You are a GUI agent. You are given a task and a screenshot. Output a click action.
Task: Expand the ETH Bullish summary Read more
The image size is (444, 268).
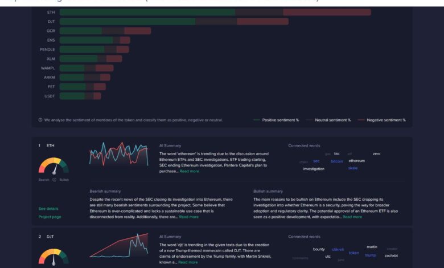click(x=352, y=217)
